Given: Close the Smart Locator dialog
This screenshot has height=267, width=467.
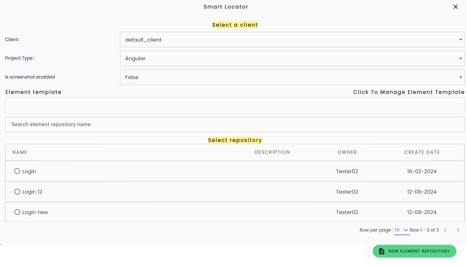Looking at the screenshot, I should coord(456,7).
